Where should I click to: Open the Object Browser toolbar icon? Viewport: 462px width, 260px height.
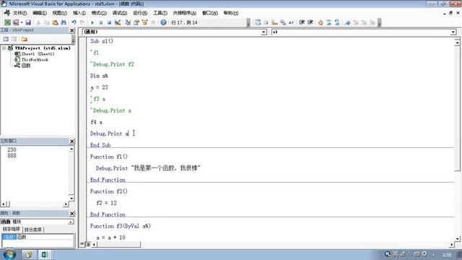tap(144, 22)
